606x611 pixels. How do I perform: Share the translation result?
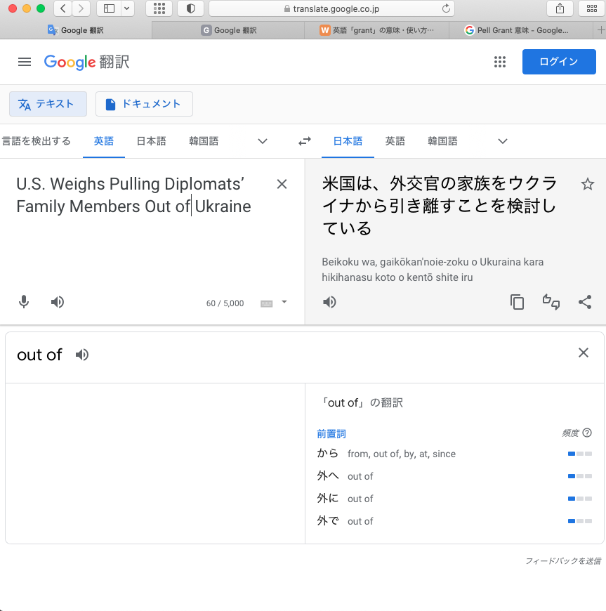585,302
